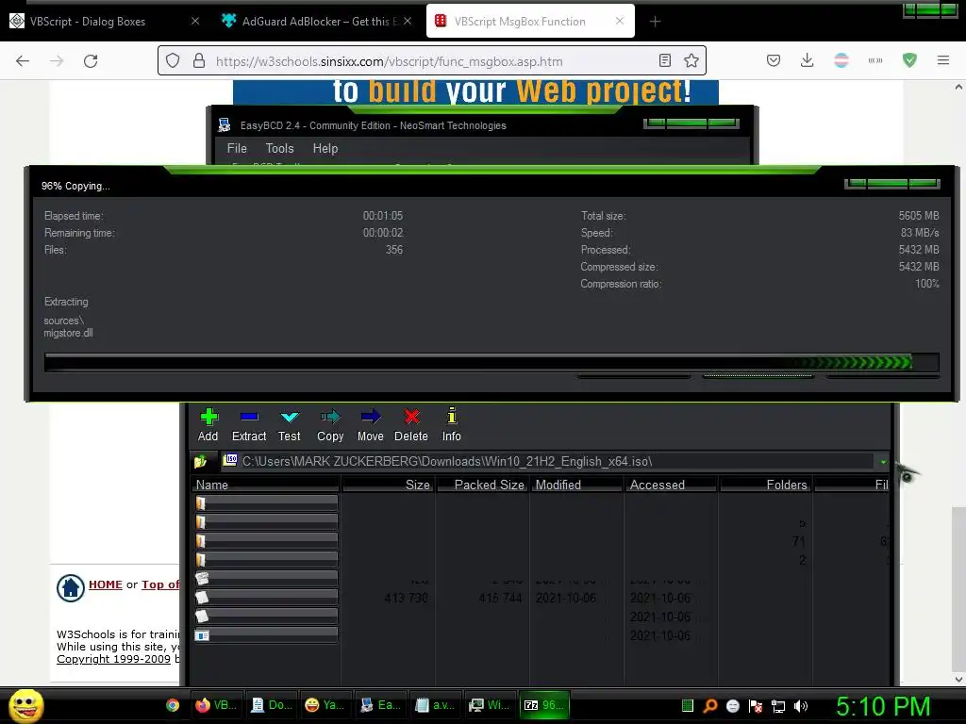The width and height of the screenshot is (966, 724).
Task: Sort by the Folders column header
Action: coord(766,485)
